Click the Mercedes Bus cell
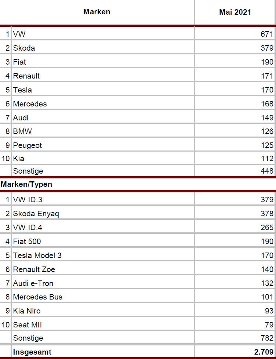This screenshot has width=276, height=359. [x=103, y=297]
